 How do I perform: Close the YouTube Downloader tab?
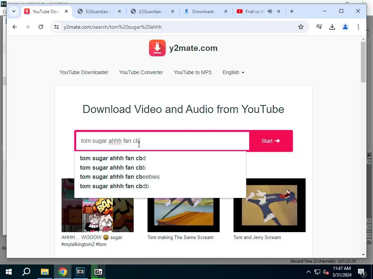[66, 11]
